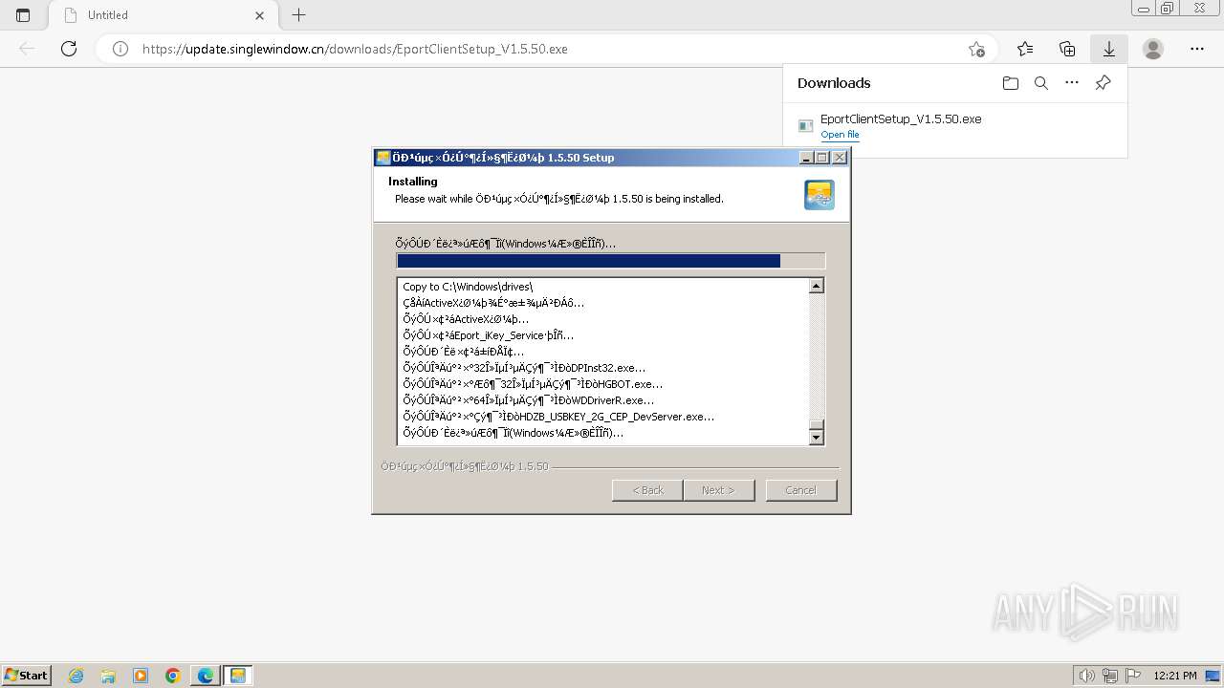
Task: Select log line mentioning WDDriverR.exe
Action: (529, 400)
